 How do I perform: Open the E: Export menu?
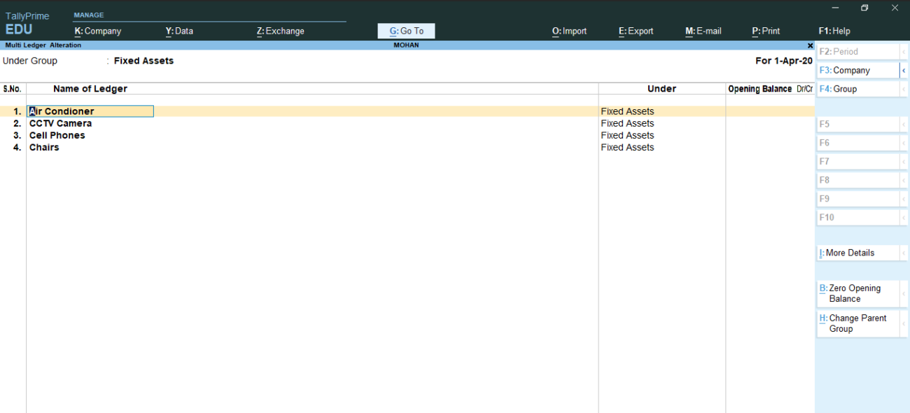[x=636, y=31]
